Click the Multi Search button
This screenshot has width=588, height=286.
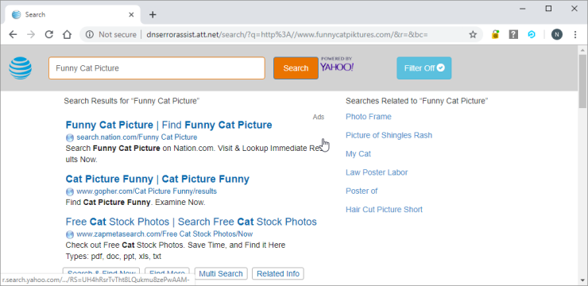(x=221, y=273)
